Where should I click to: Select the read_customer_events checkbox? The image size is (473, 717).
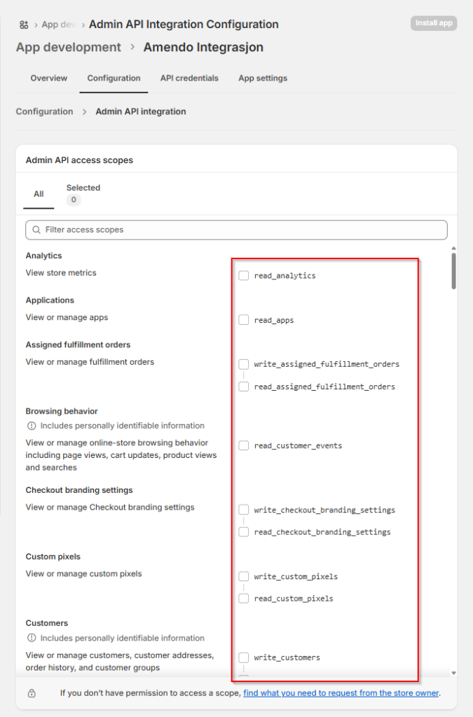coord(244,445)
